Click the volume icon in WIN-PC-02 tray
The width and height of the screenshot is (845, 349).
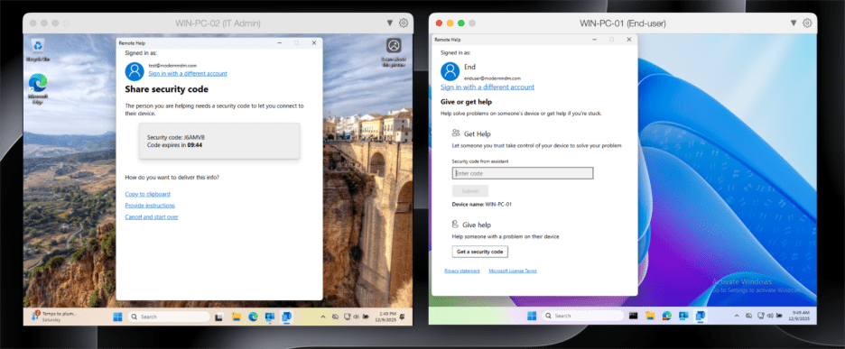[356, 317]
